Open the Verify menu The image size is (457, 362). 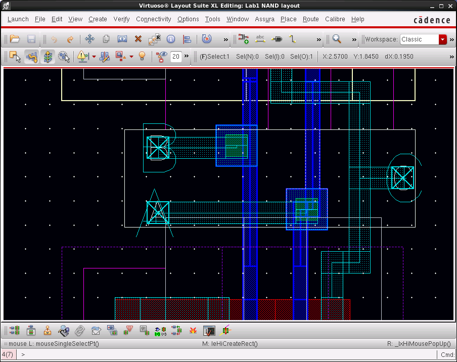coord(121,19)
